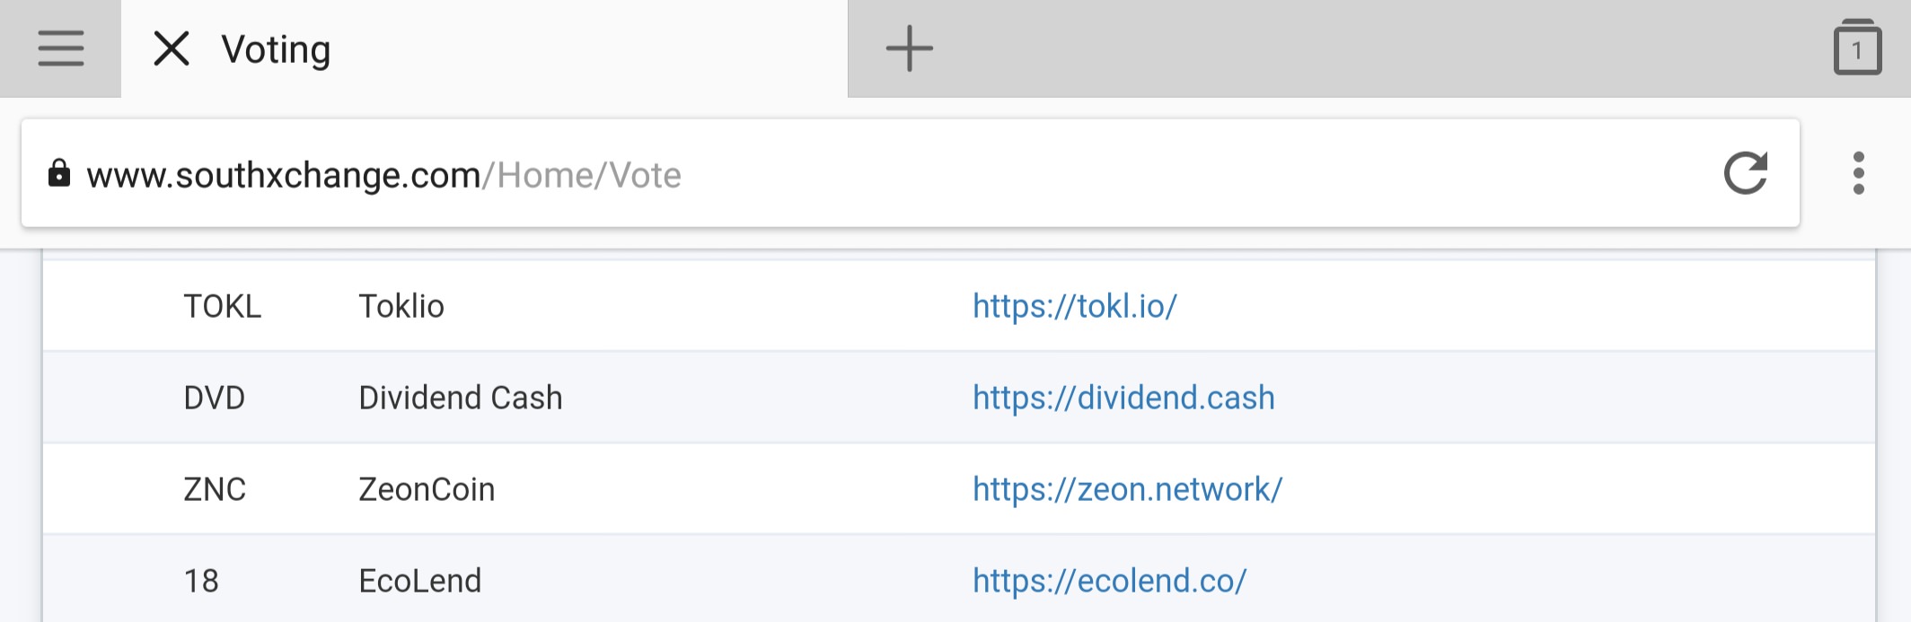Open the https://dividend.cash link
The image size is (1911, 622).
tap(1123, 398)
